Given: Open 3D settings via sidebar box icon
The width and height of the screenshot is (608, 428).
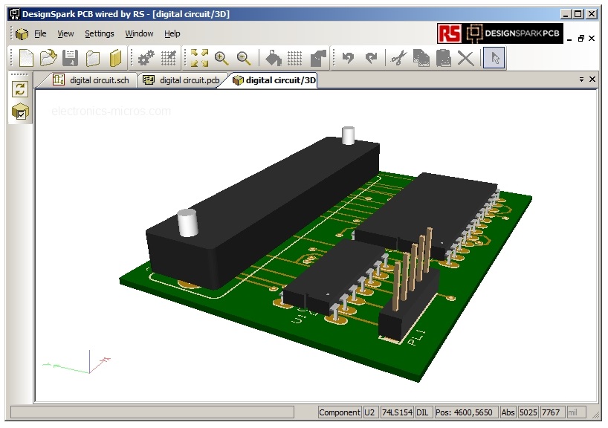Looking at the screenshot, I should tap(20, 113).
